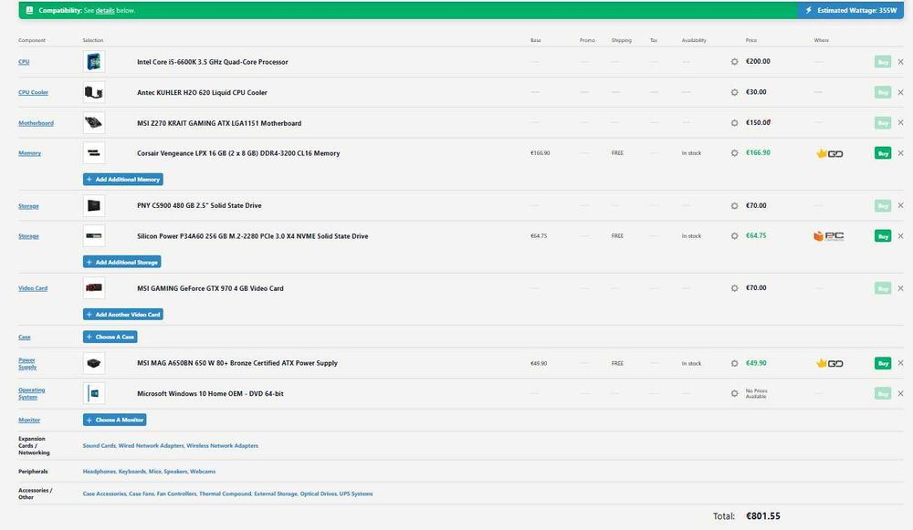Screen dimensions: 913x530
Task: Open the Wireless Network Adapters link
Action: [x=222, y=446]
